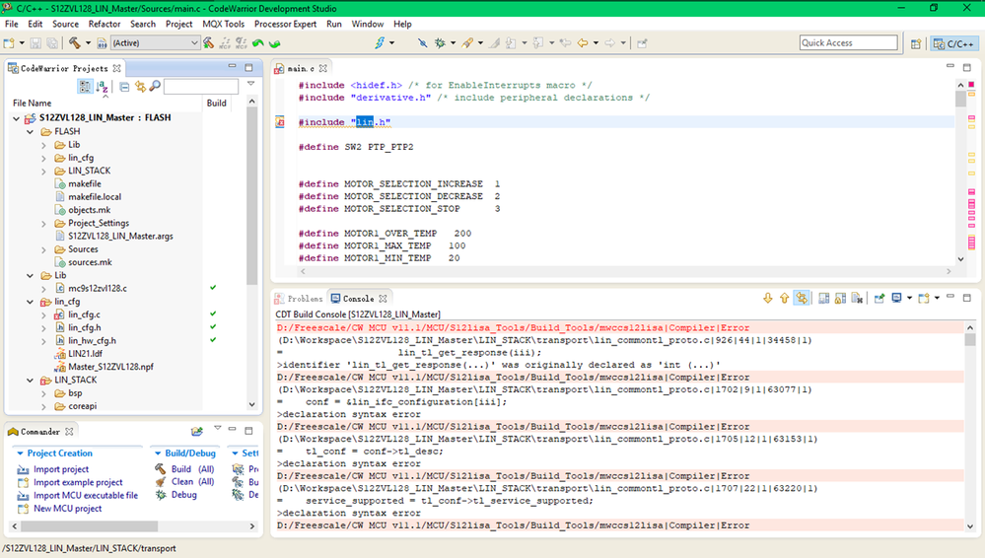Close the main.c editor tab

322,68
